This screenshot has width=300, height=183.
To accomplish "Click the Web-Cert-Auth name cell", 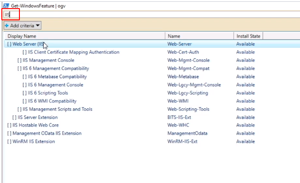I will tap(183, 52).
